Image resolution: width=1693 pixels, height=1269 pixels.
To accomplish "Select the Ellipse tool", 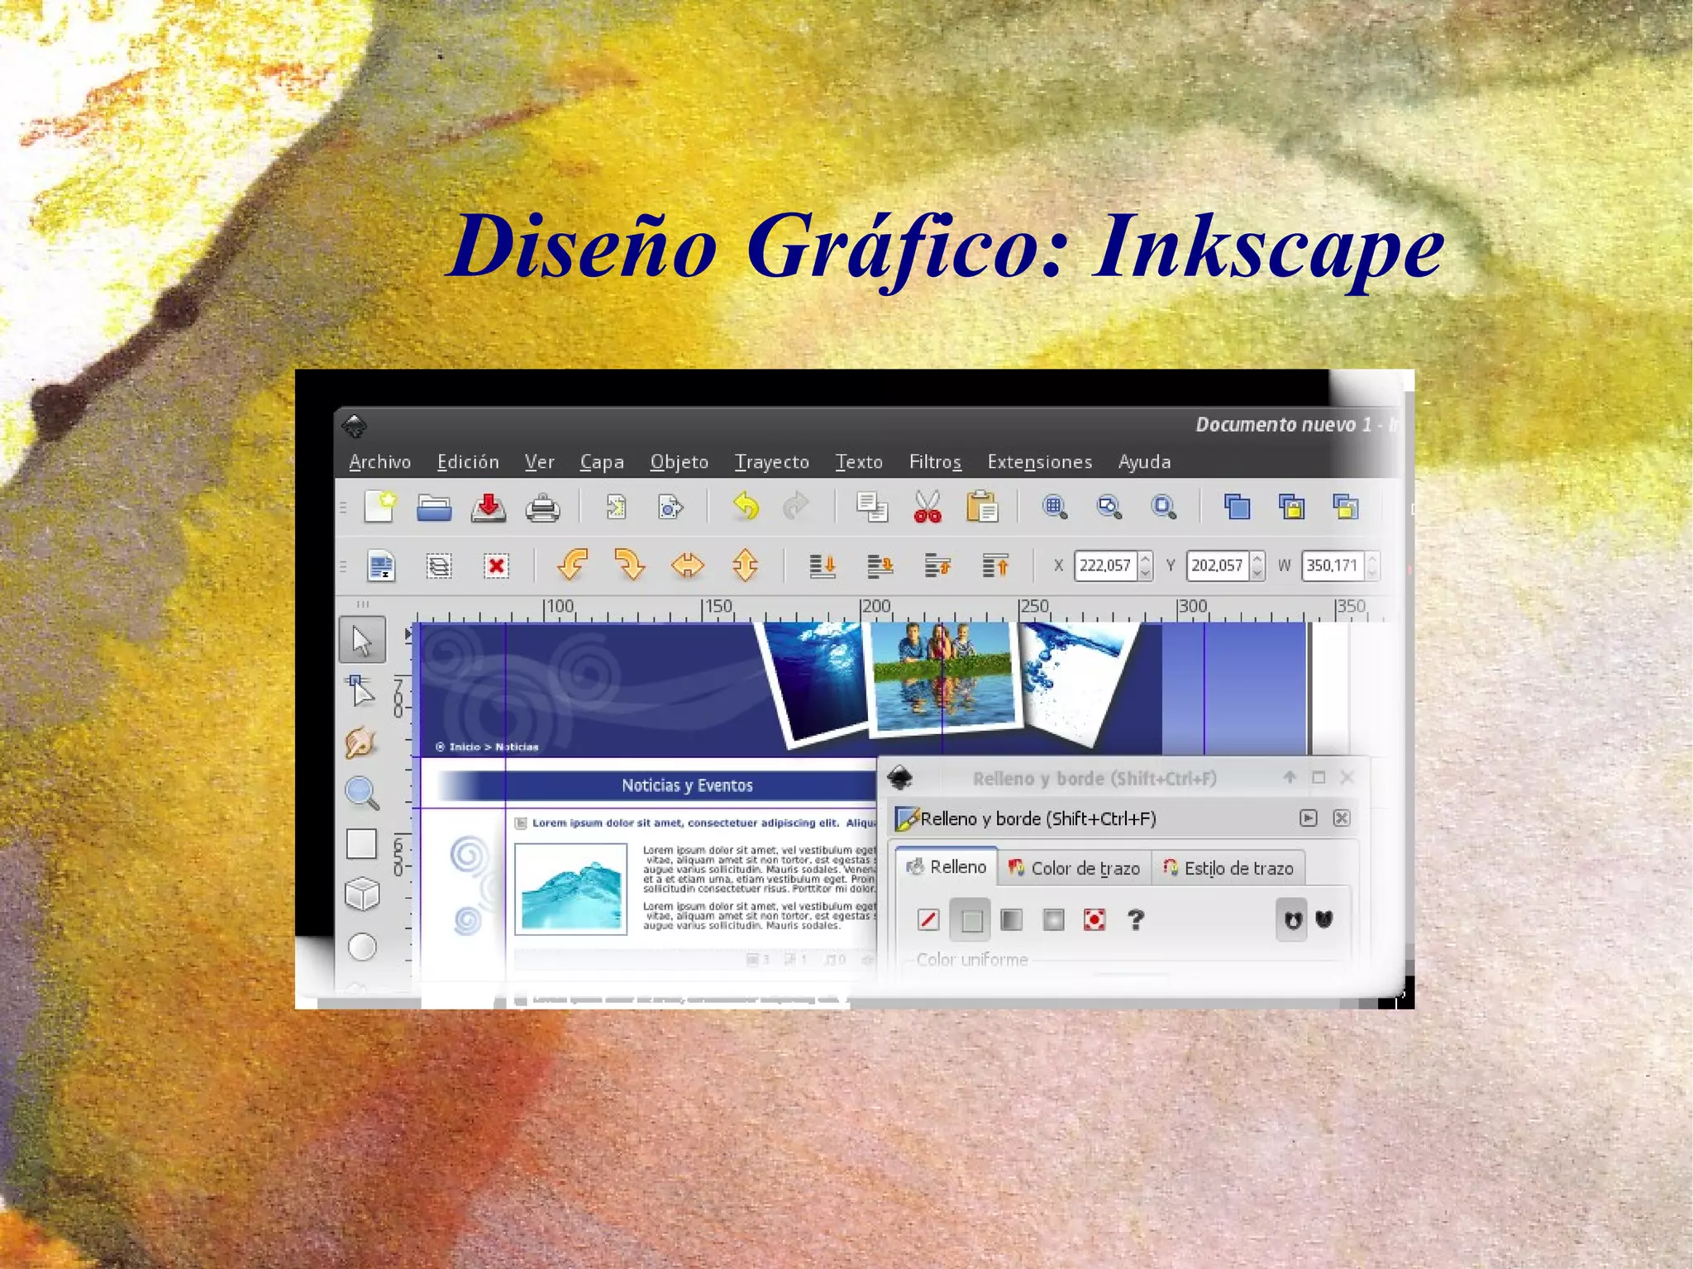I will [362, 947].
